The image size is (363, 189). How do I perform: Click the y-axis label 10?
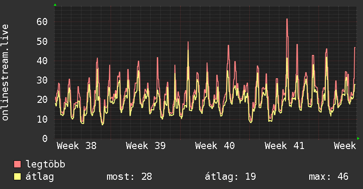click(x=42, y=120)
